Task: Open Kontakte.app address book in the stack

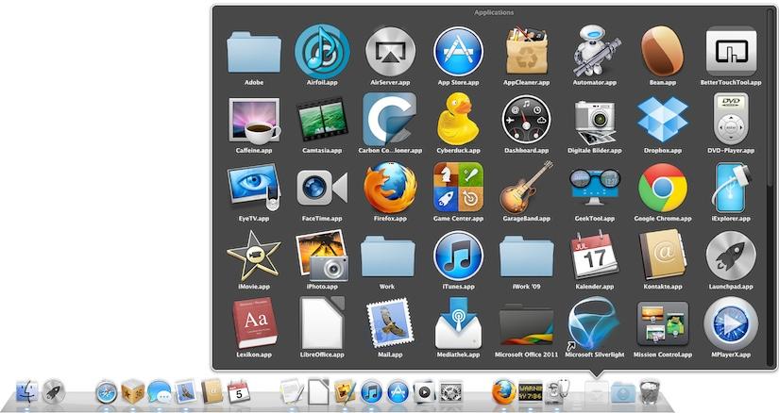Action: point(662,256)
